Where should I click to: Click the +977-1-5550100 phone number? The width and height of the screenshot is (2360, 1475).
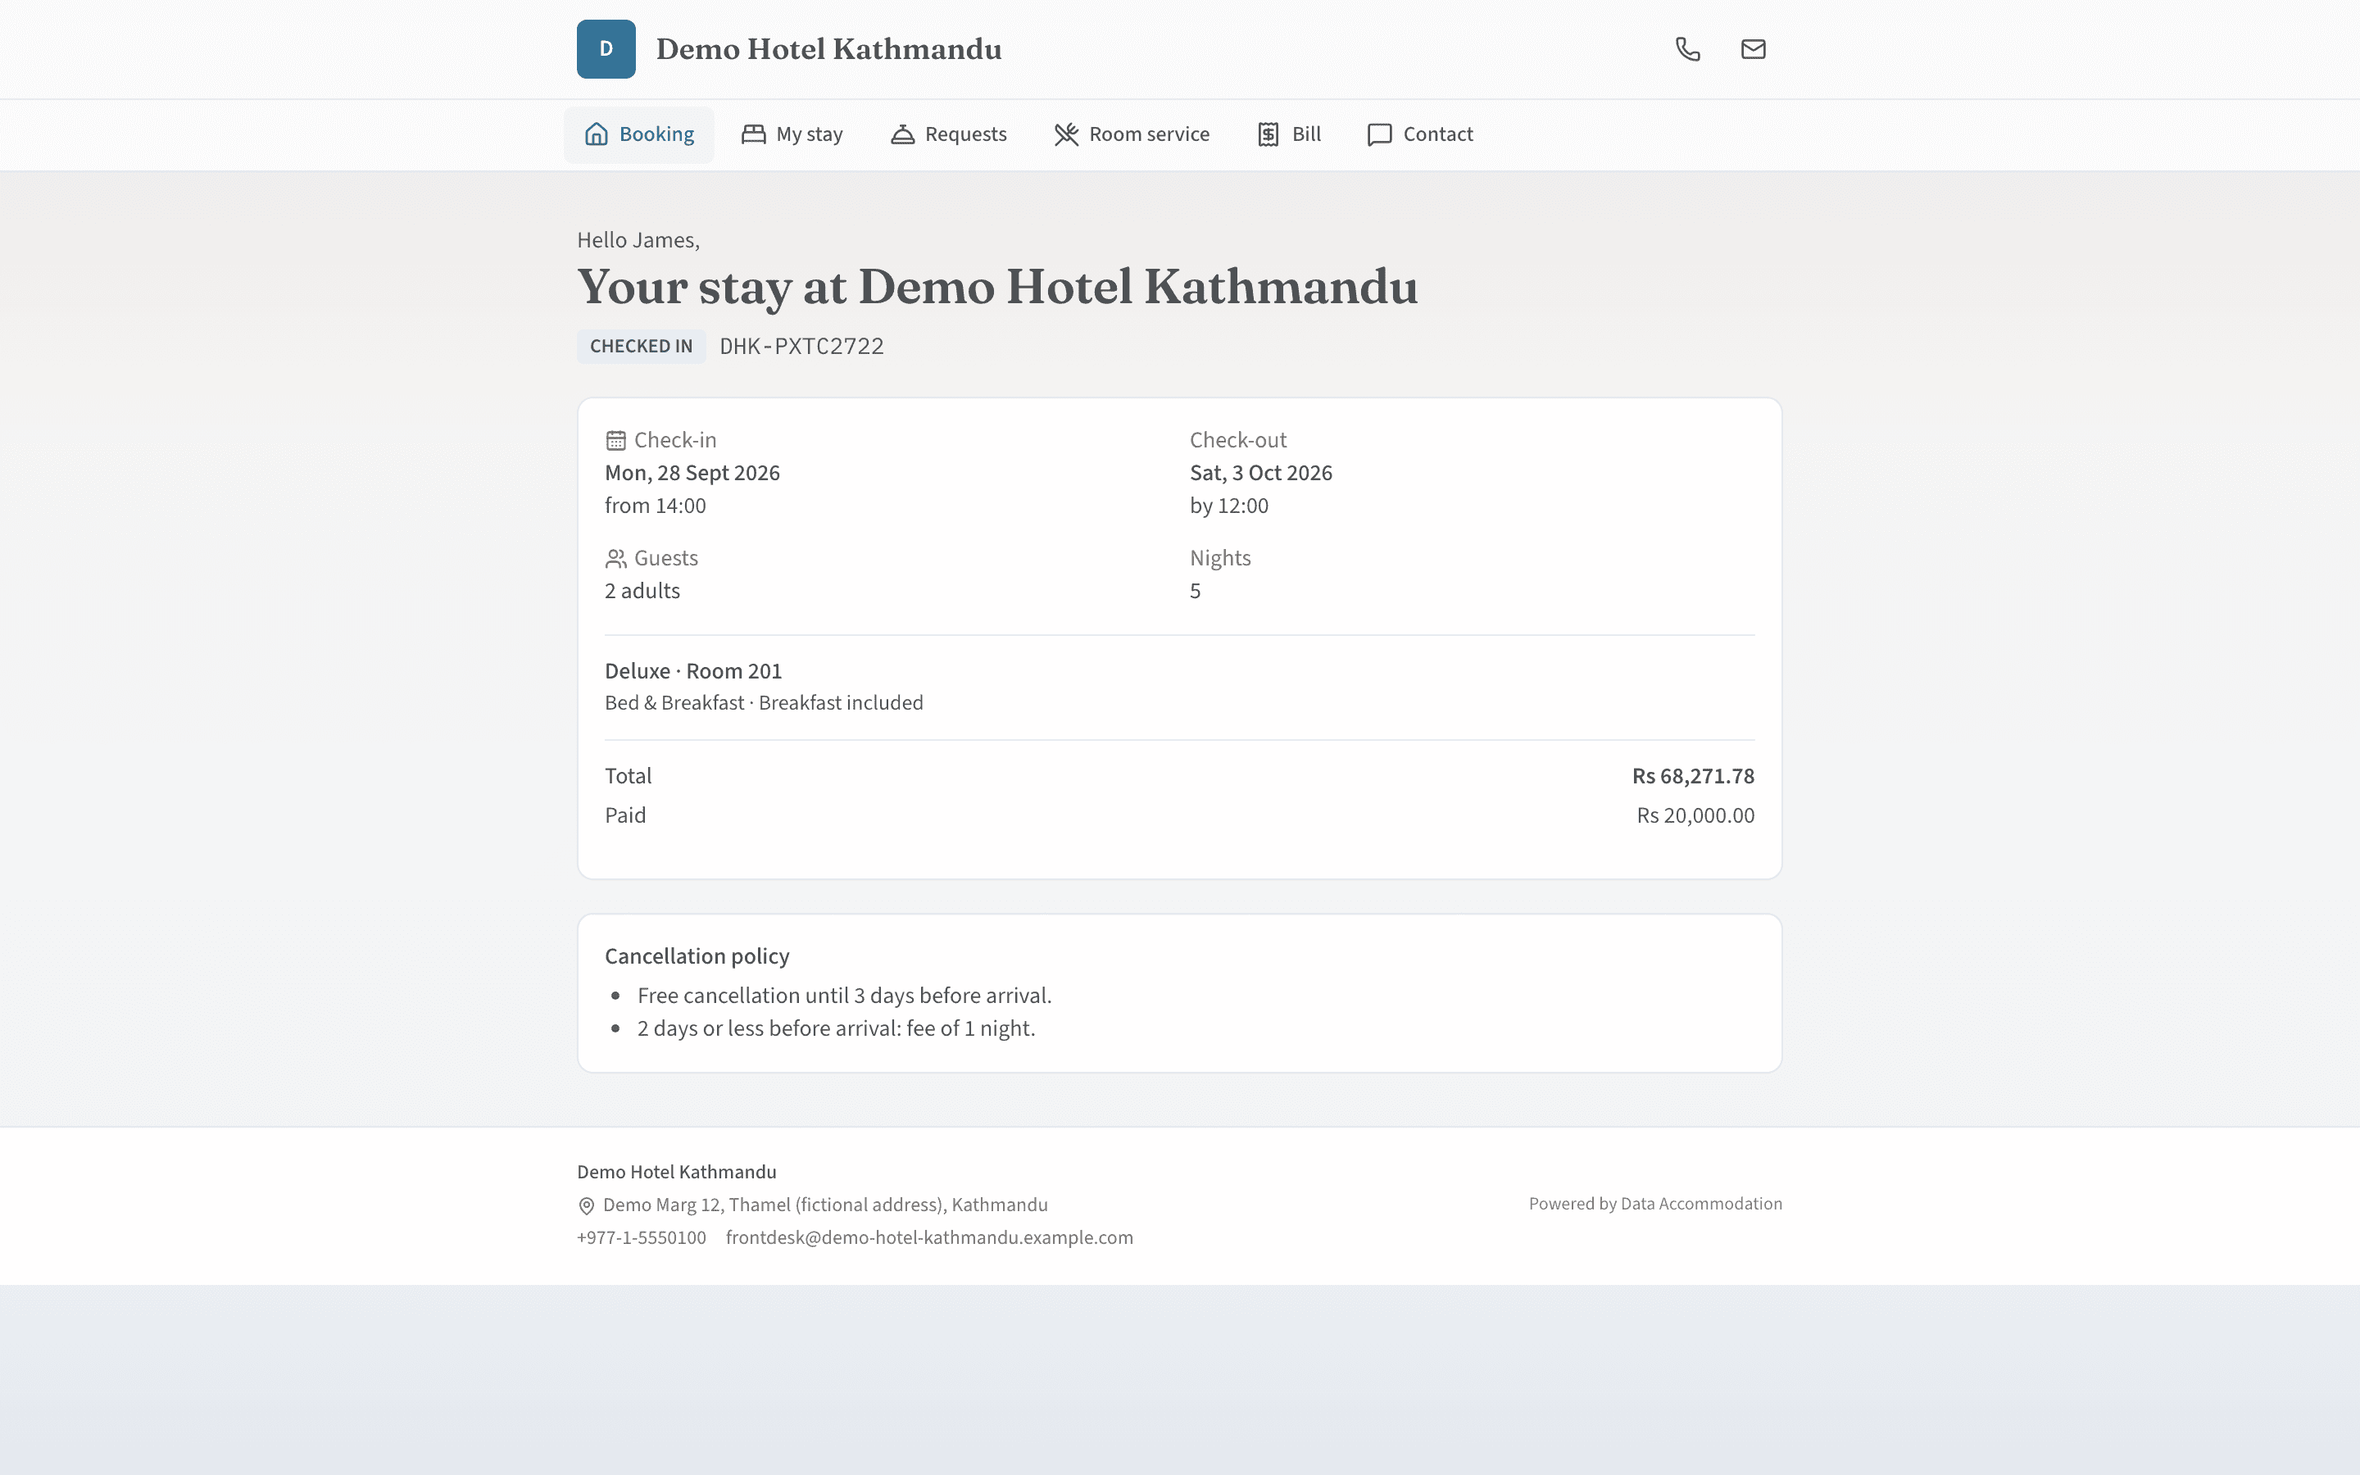pyautogui.click(x=642, y=1237)
